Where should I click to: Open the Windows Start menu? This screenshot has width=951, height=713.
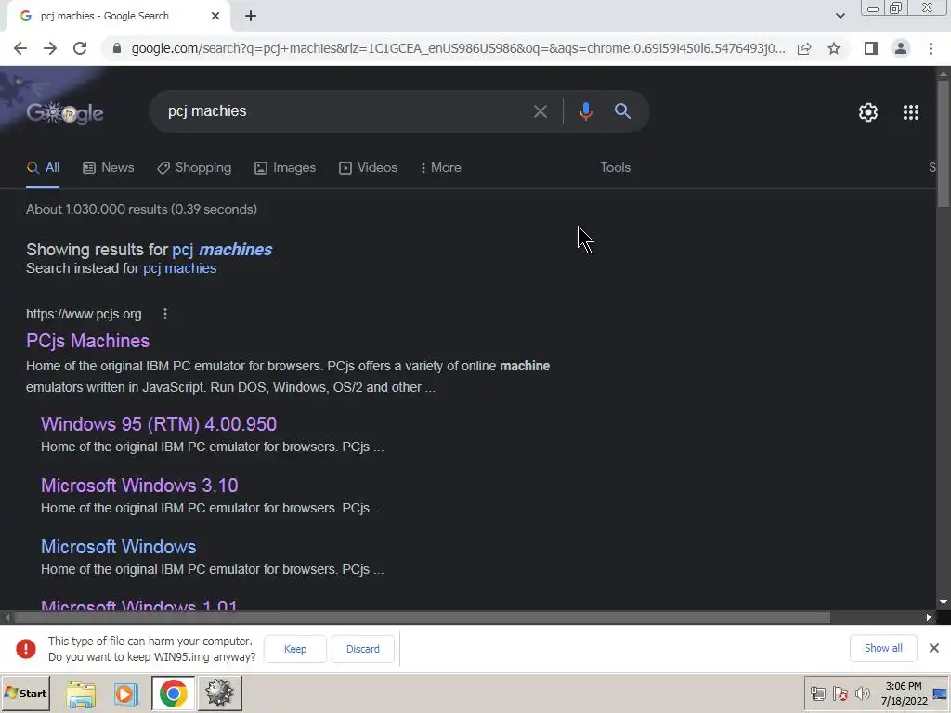pyautogui.click(x=26, y=694)
